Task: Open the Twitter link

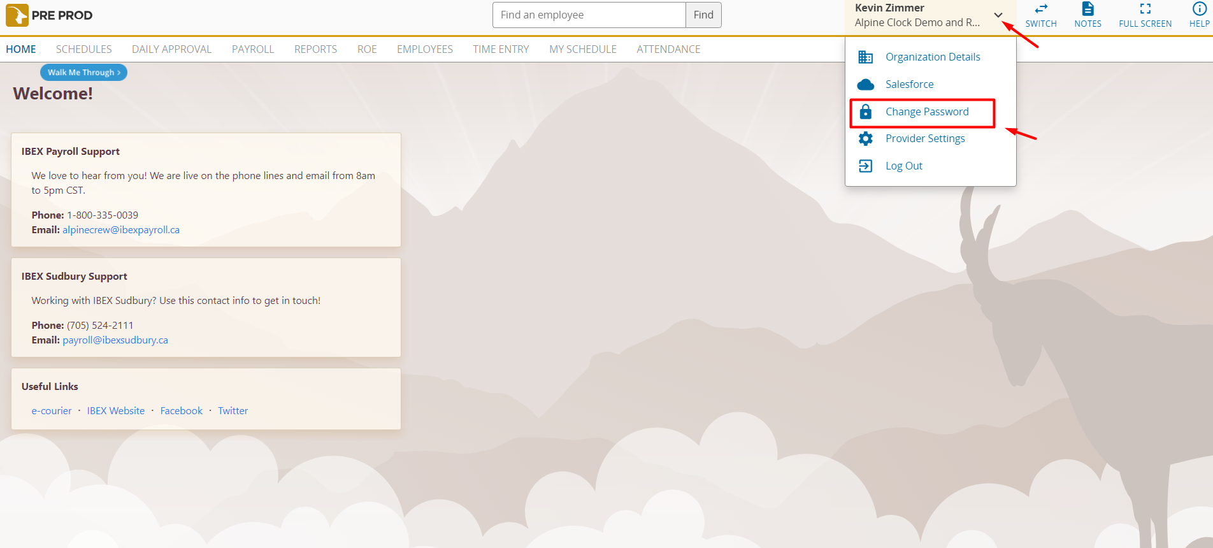Action: pos(233,411)
